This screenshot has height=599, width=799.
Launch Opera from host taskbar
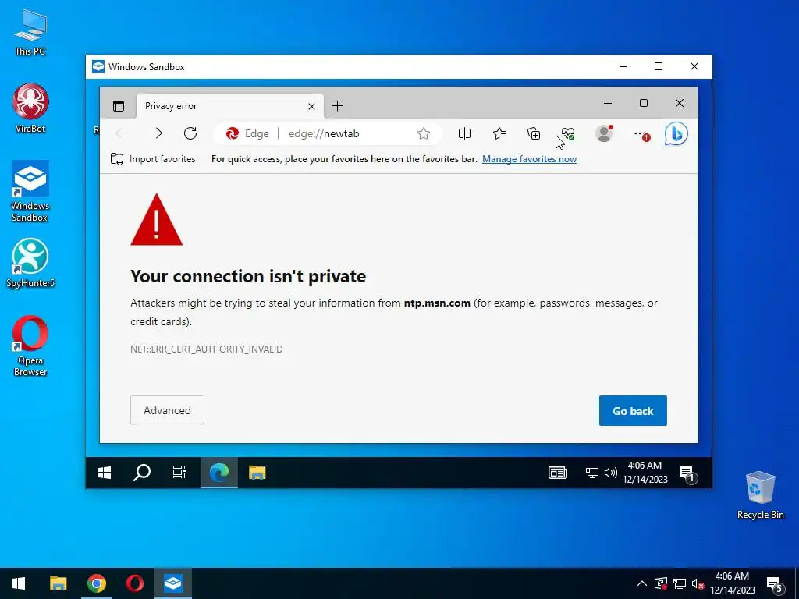click(x=134, y=583)
